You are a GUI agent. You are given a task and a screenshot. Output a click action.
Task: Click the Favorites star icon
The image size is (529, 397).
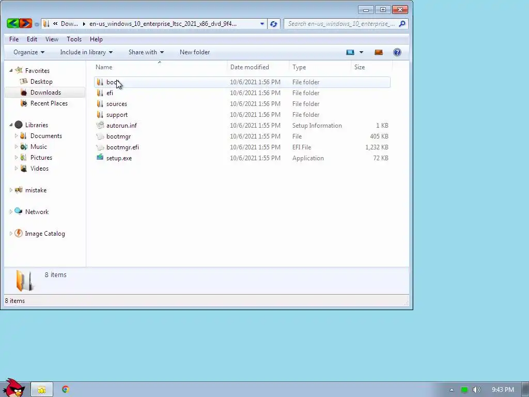point(19,70)
